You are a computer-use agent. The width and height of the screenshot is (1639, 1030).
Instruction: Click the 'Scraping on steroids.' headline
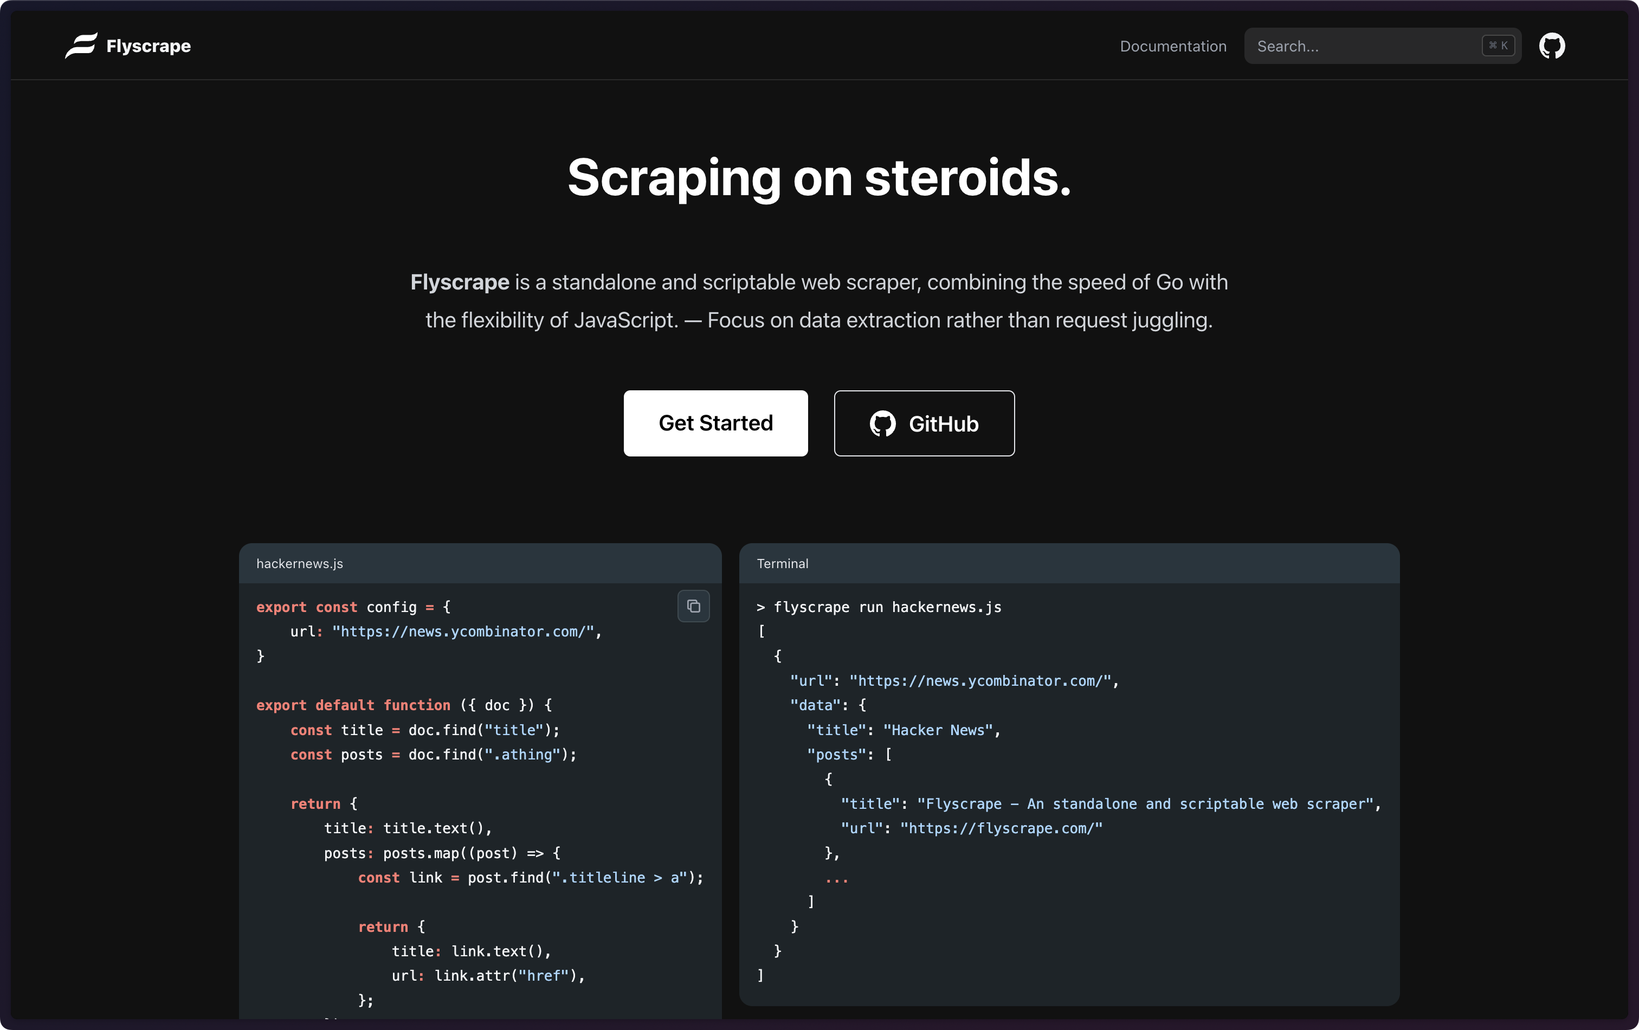pyautogui.click(x=819, y=178)
